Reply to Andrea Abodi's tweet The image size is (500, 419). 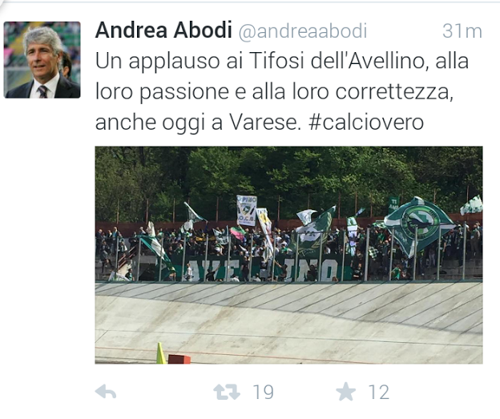[x=106, y=392]
